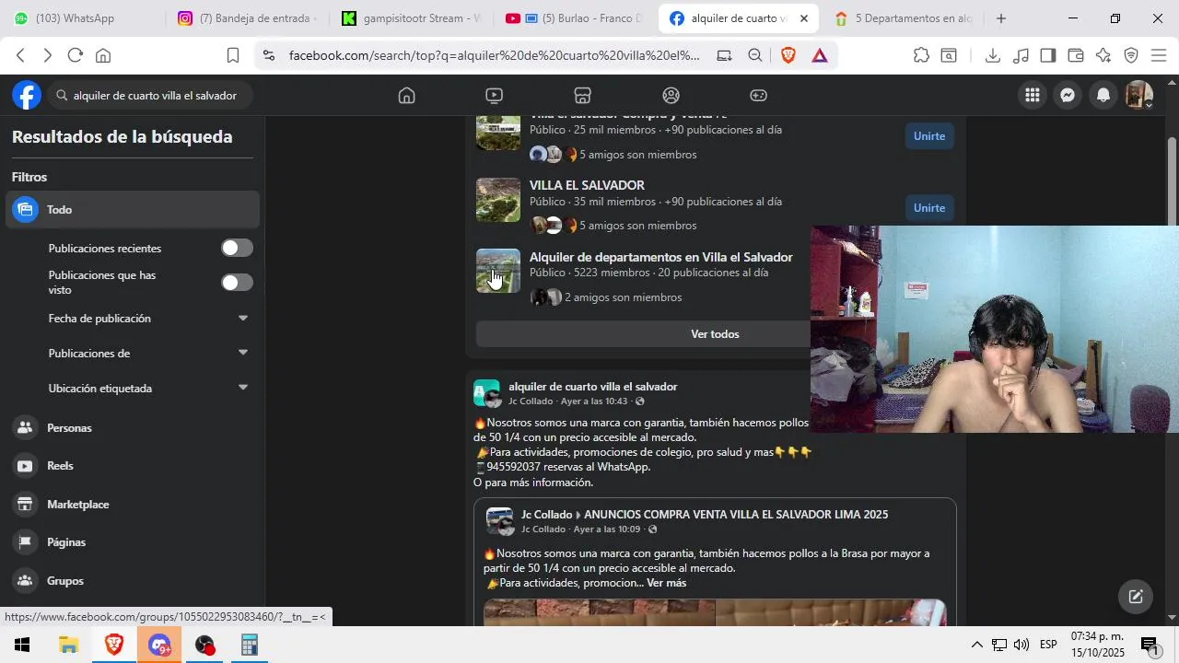Select Personas filter
This screenshot has height=663, width=1179.
coord(133,428)
